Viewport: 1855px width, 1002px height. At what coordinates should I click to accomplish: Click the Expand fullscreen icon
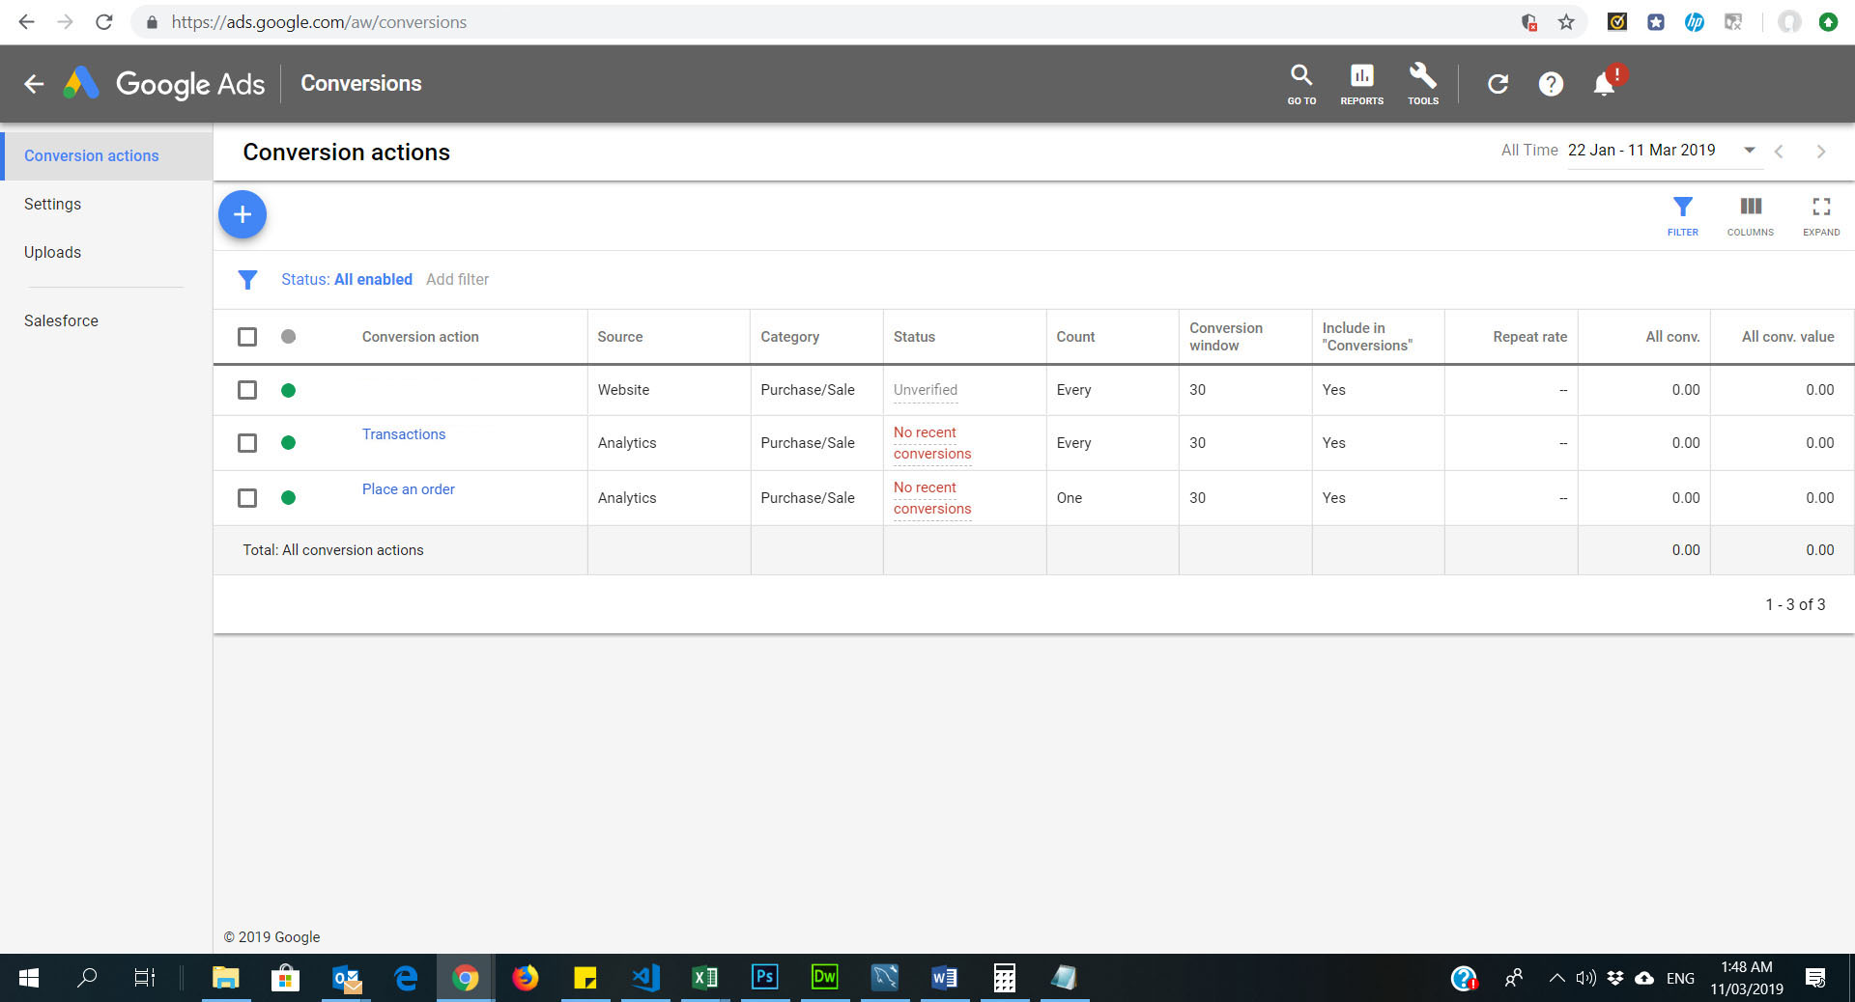pos(1821,215)
